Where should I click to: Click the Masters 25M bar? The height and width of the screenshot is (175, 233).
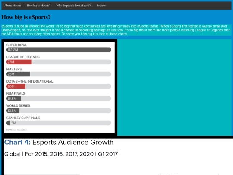coord(18,74)
